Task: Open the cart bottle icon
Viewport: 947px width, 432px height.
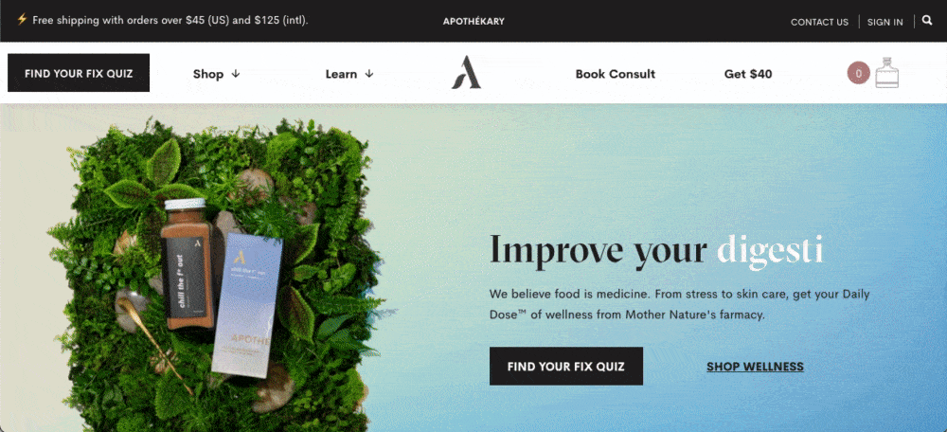Action: point(886,73)
